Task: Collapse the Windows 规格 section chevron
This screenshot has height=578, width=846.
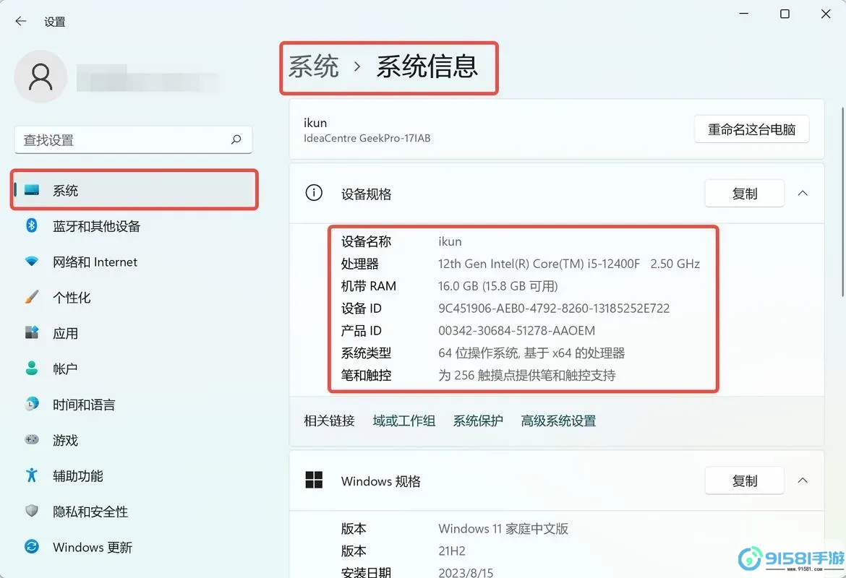Action: [x=803, y=480]
